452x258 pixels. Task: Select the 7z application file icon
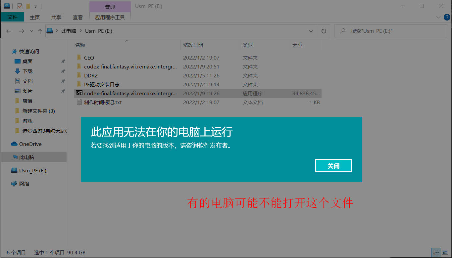point(79,94)
